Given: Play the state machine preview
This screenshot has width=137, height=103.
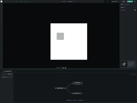Looking at the screenshot, I should click(63, 68).
